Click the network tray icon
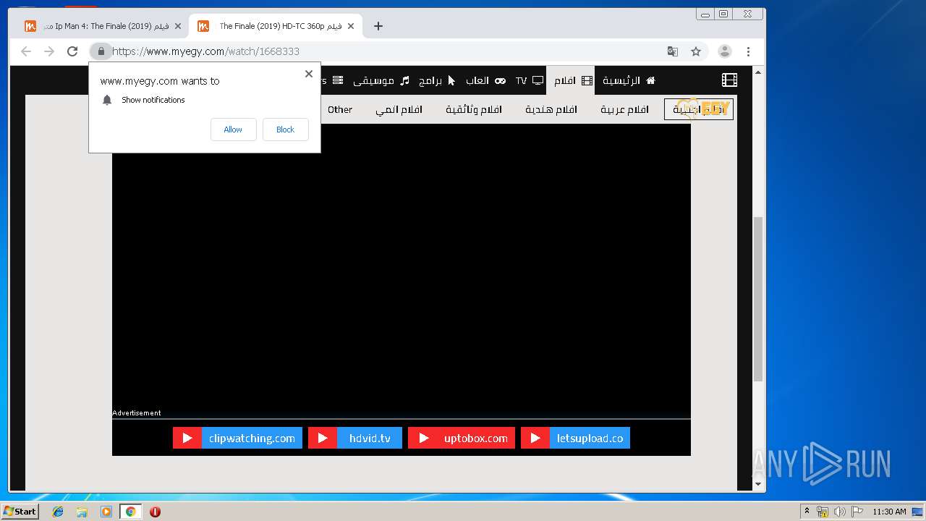Image resolution: width=926 pixels, height=521 pixels. coord(823,512)
